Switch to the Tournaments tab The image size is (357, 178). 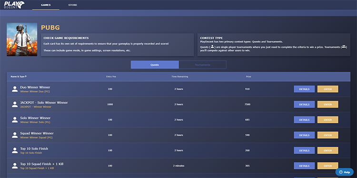pyautogui.click(x=202, y=65)
